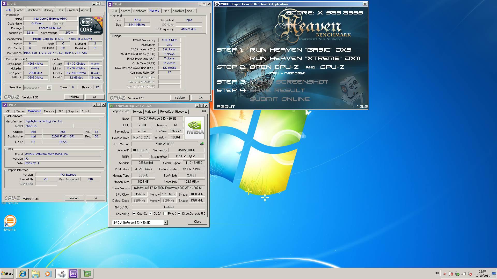
Task: Open Internet Explorer from the taskbar
Action: click(x=23, y=274)
